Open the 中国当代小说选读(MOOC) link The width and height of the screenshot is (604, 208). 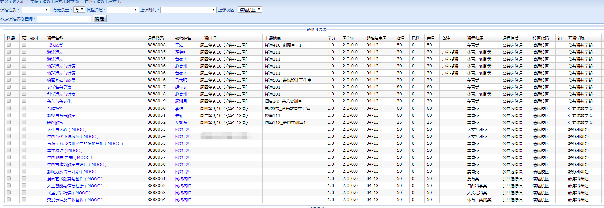pos(73,137)
